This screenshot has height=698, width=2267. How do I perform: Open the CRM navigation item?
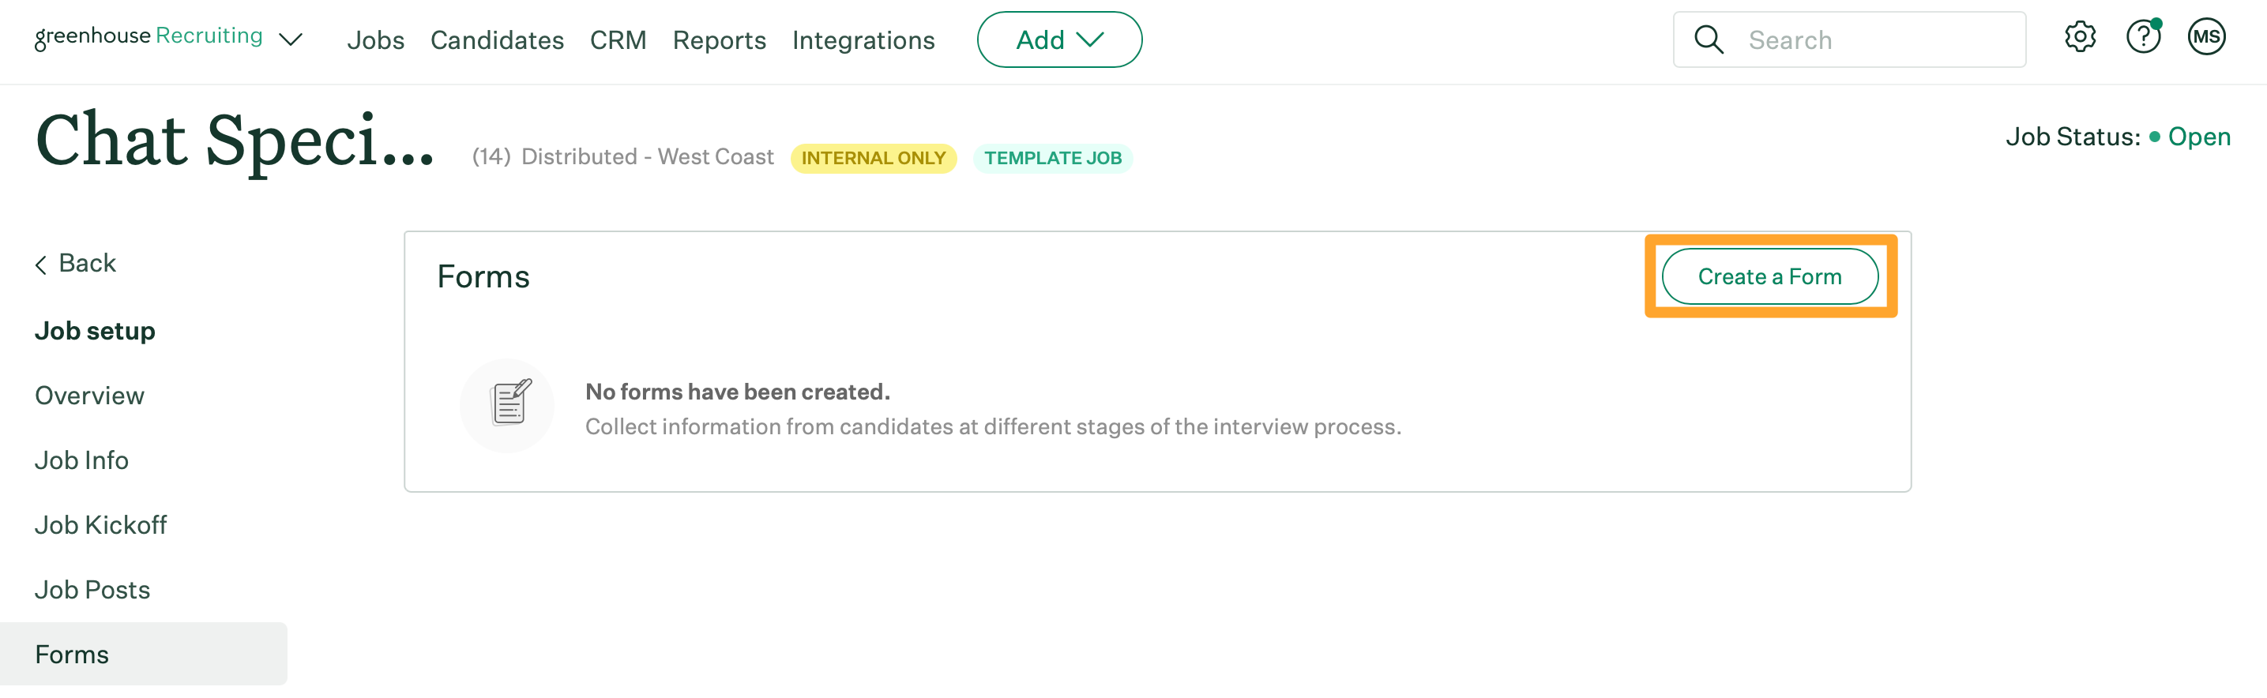(618, 40)
